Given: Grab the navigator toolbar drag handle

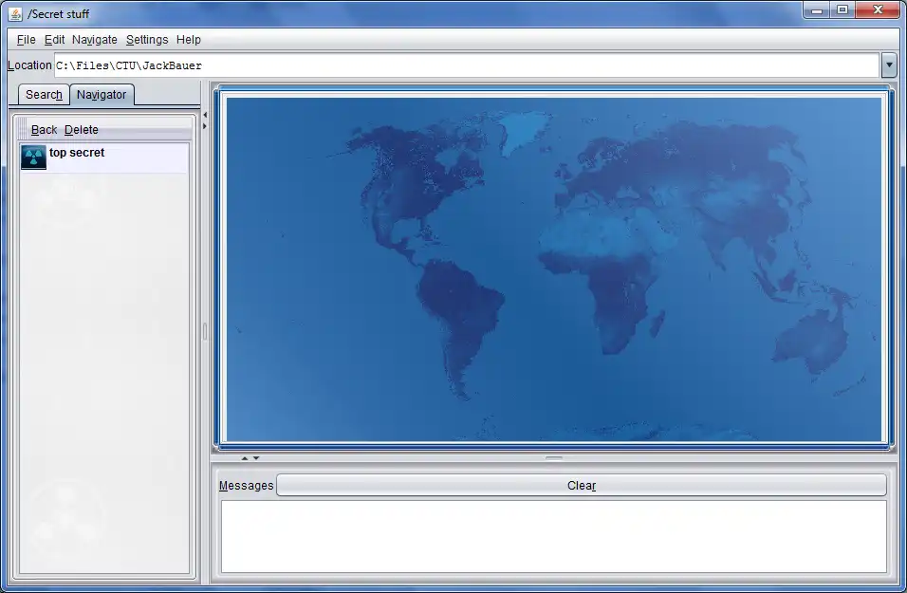Looking at the screenshot, I should coord(22,129).
